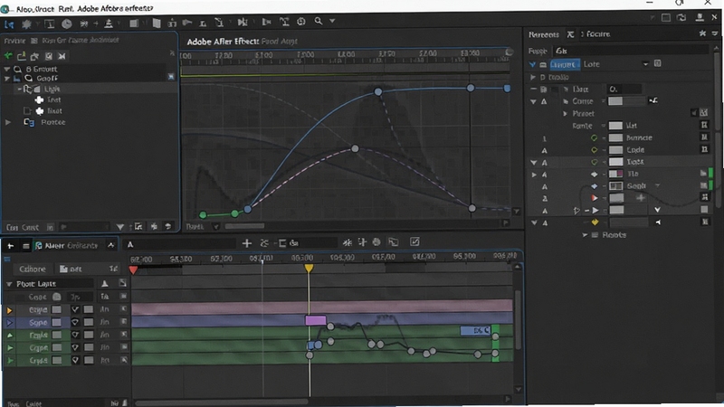Open the magnifying glass search tool
The width and height of the screenshot is (724, 407).
click(x=319, y=21)
